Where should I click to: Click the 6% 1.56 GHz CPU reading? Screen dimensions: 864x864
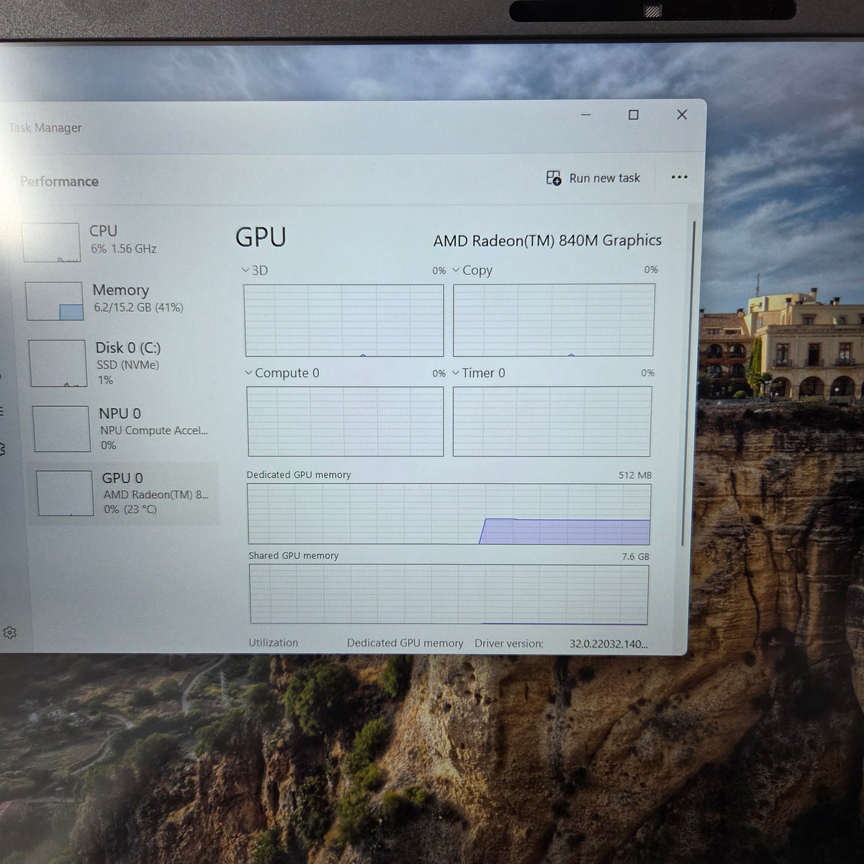124,248
